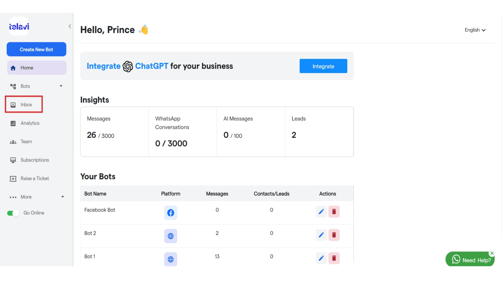
Task: Select the Bot 1 row name
Action: click(x=90, y=257)
